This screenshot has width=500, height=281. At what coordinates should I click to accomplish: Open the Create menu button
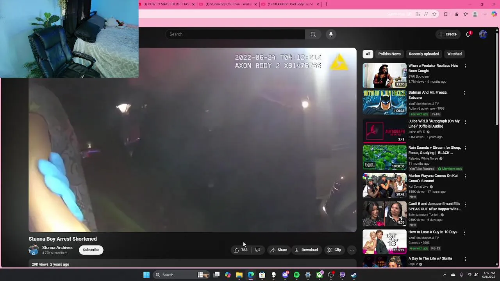coord(448,34)
